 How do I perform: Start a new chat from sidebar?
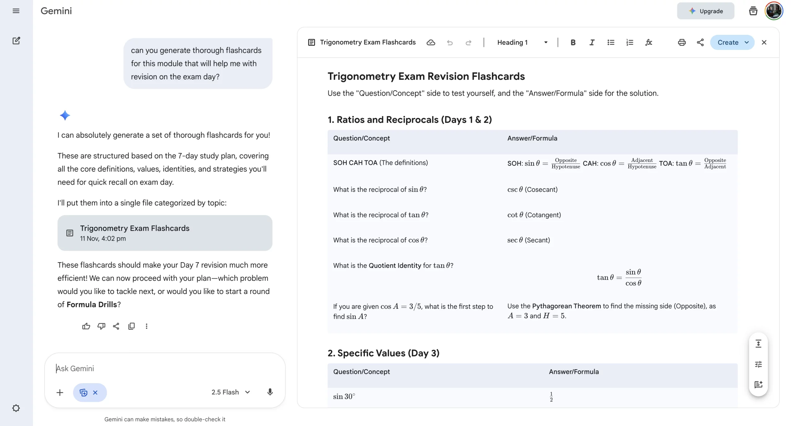[x=16, y=41]
